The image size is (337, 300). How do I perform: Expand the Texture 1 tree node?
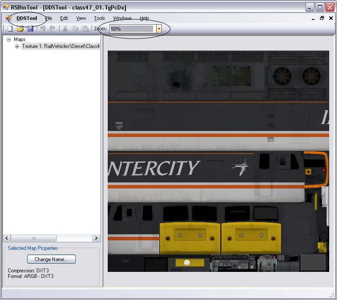tap(17, 46)
